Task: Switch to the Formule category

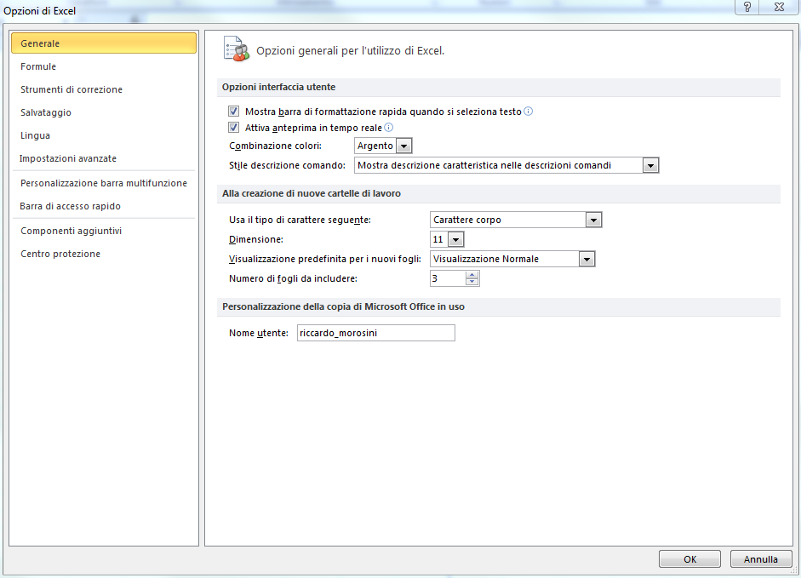Action: click(x=104, y=66)
